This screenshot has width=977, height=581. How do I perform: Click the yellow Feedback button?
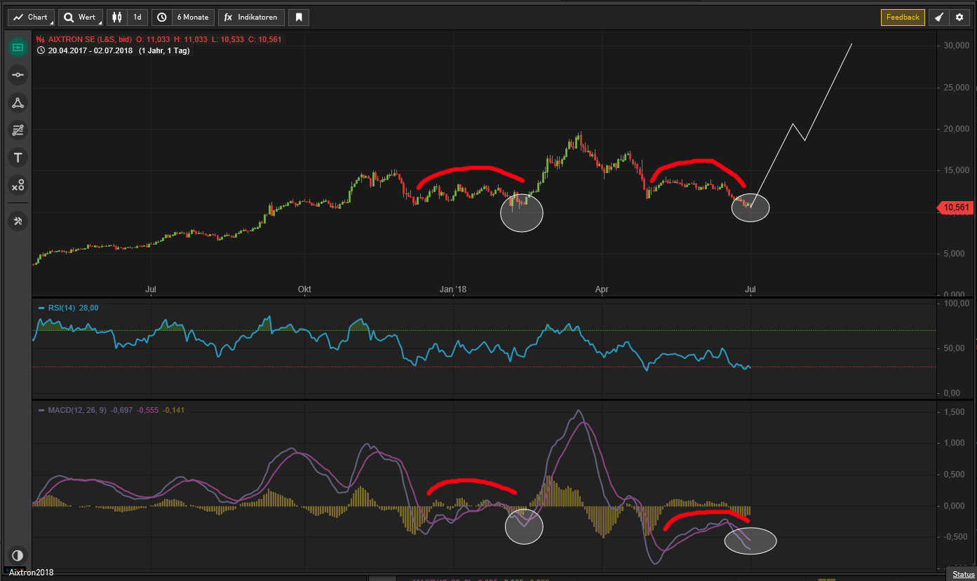[x=903, y=18]
